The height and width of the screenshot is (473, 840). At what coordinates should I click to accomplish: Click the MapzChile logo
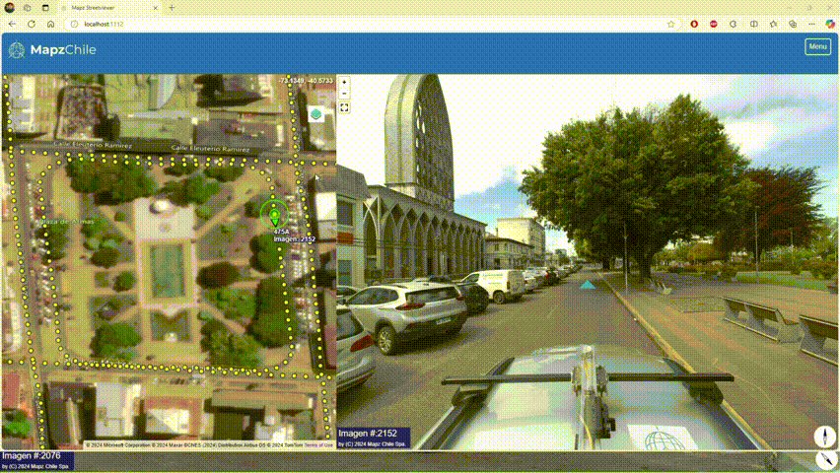52,49
